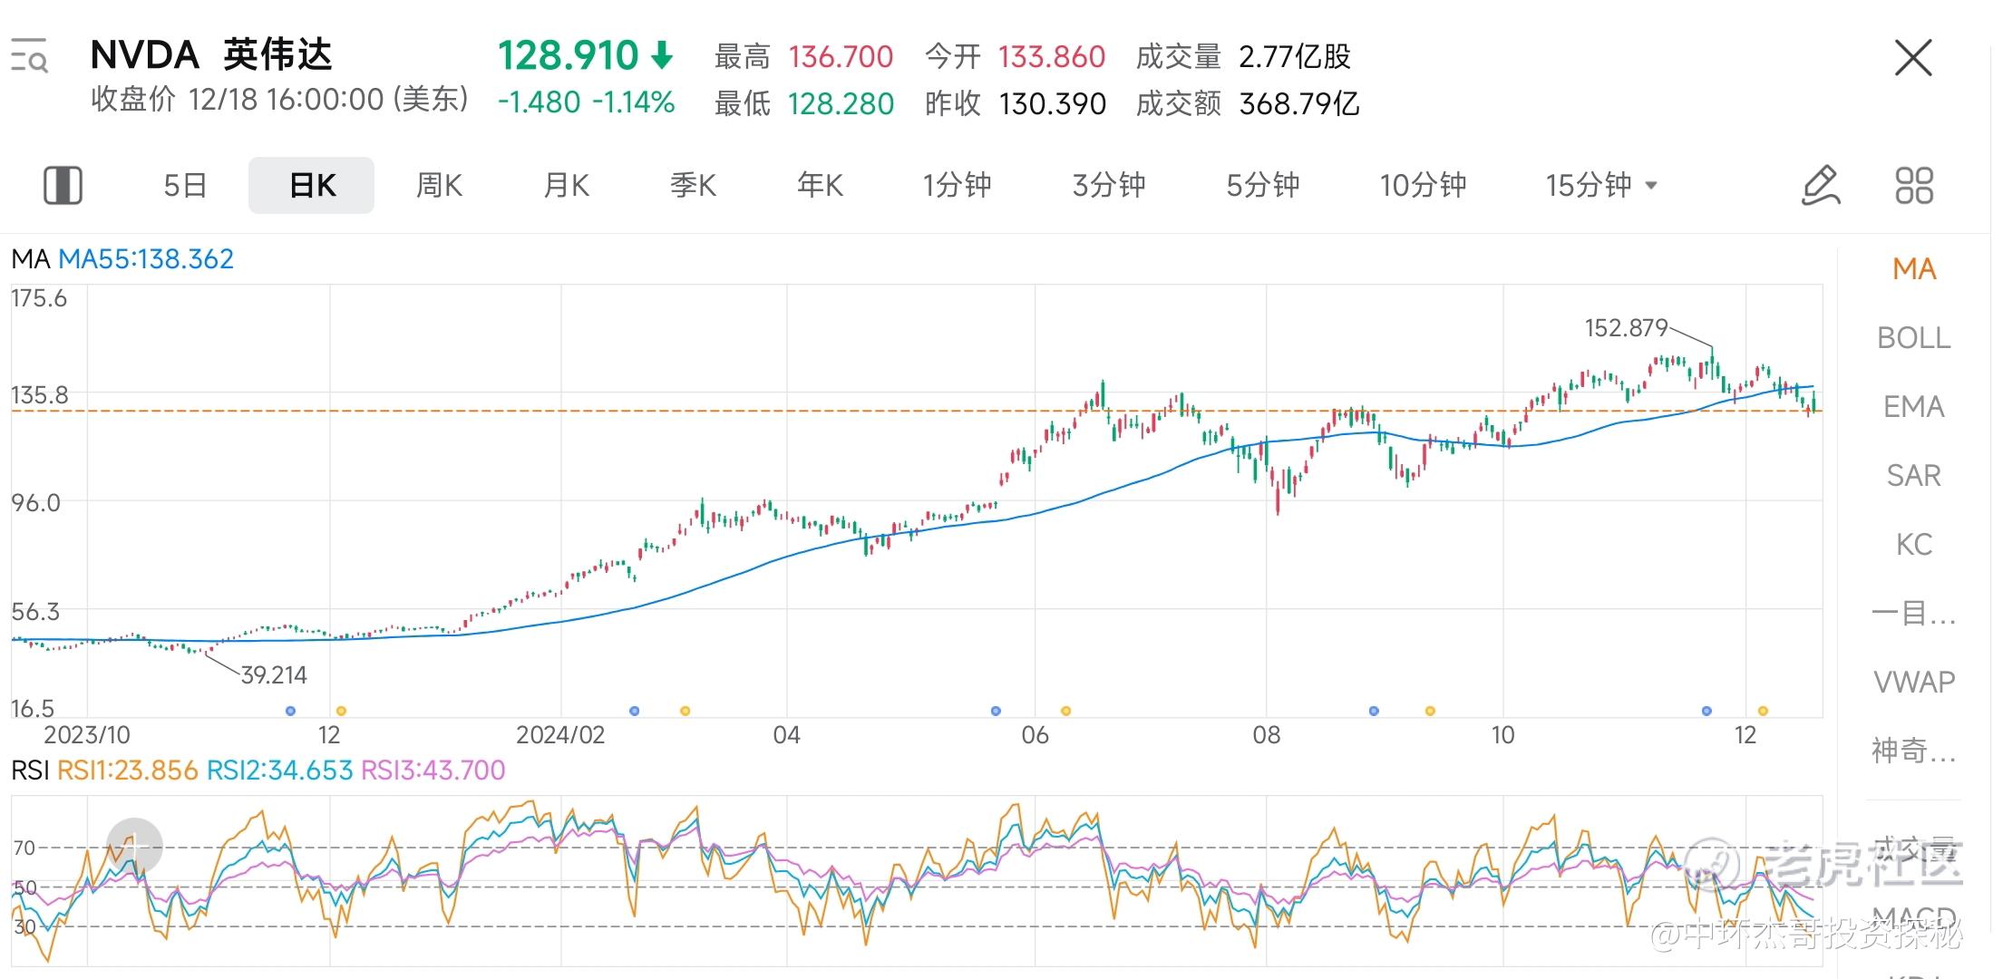2003x979 pixels.
Task: Expand the 15分钟 interval dropdown arrow
Action: tap(1651, 185)
